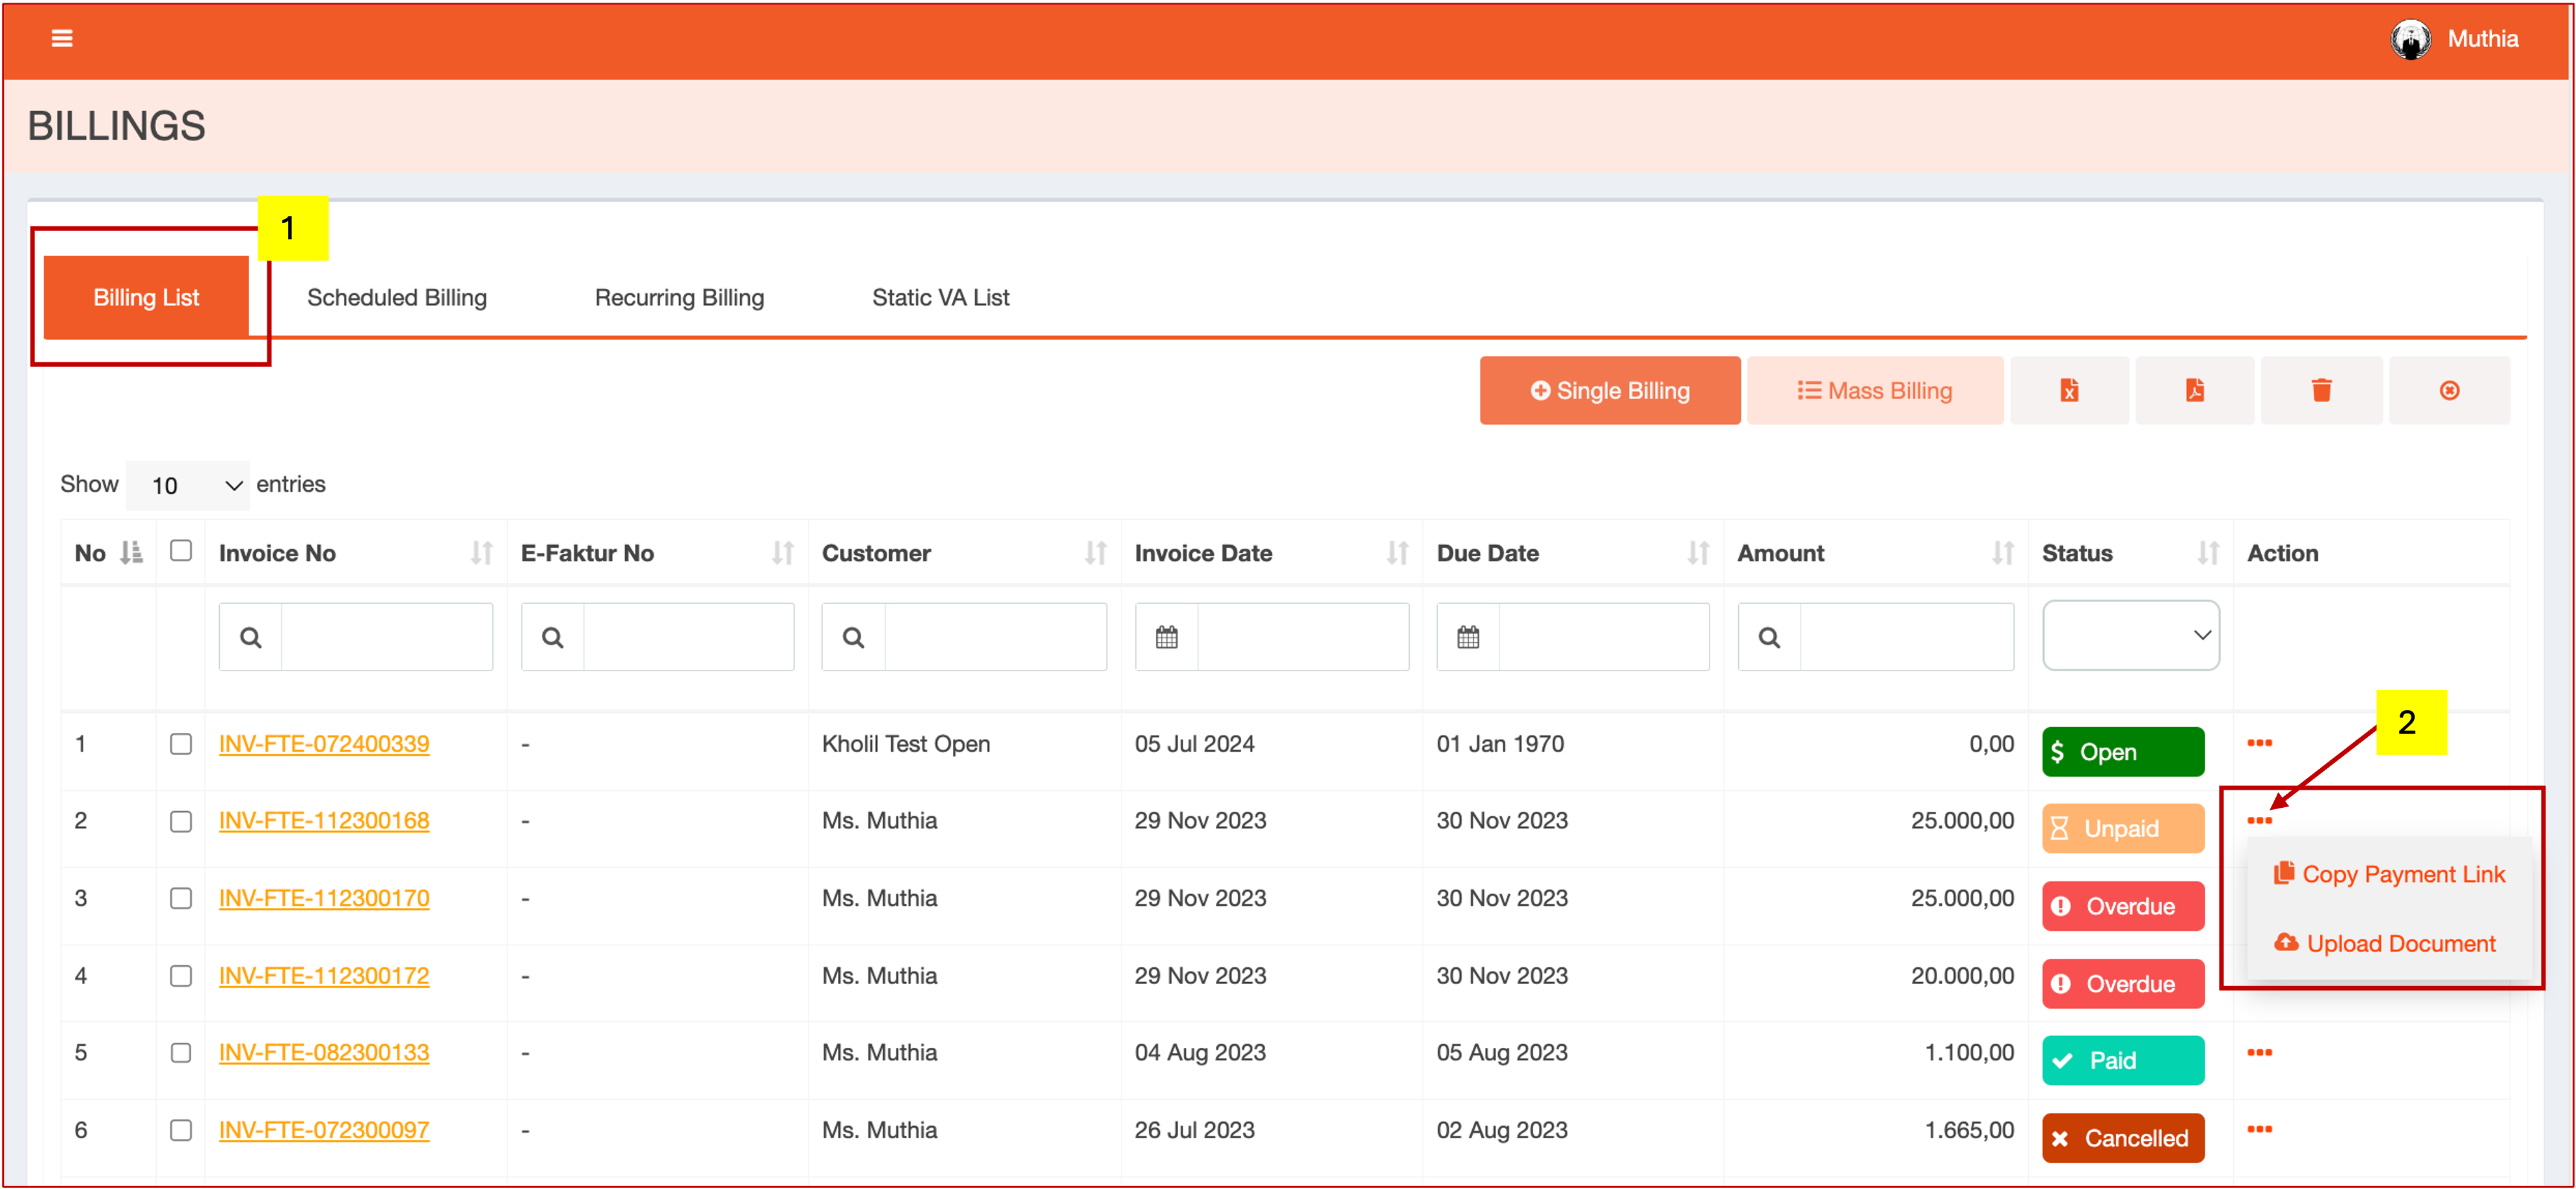The width and height of the screenshot is (2576, 1189).
Task: Click Muthia profile avatar
Action: click(2410, 39)
